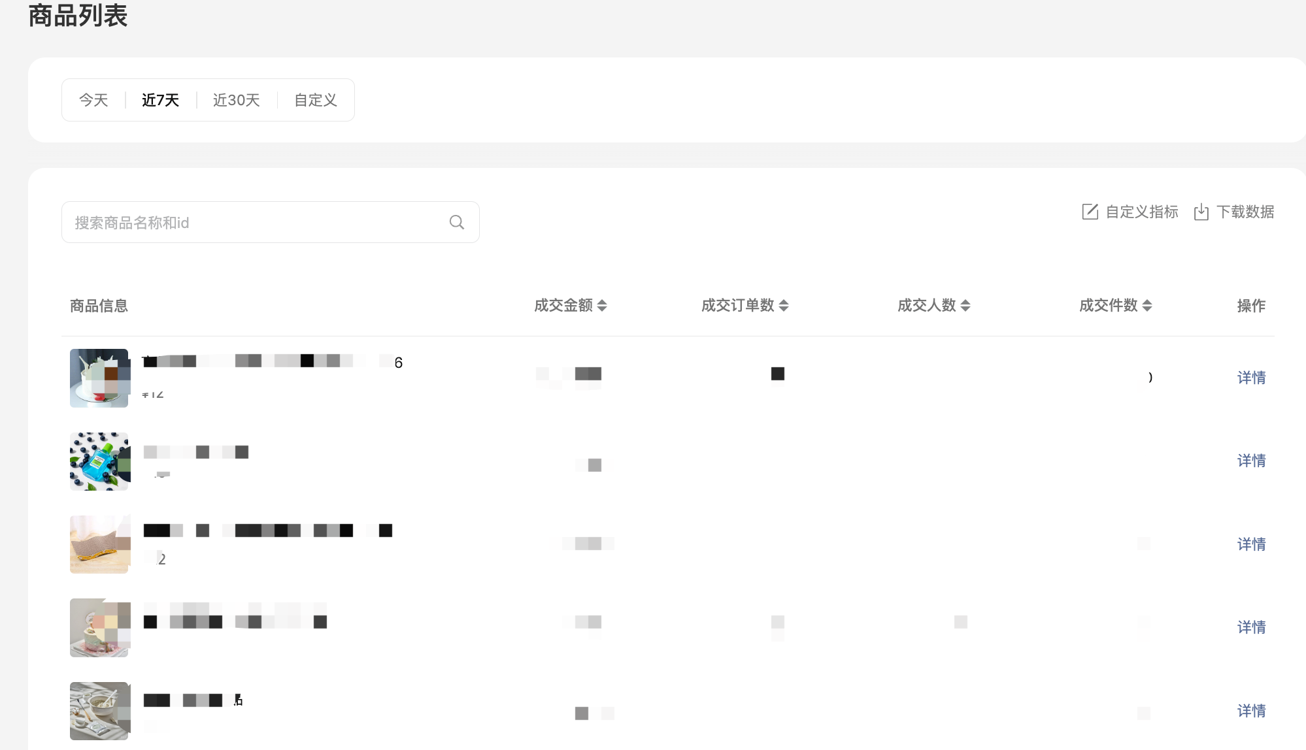This screenshot has height=750, width=1306.
Task: Focus the 搜索商品名称和id search field
Action: [x=255, y=223]
